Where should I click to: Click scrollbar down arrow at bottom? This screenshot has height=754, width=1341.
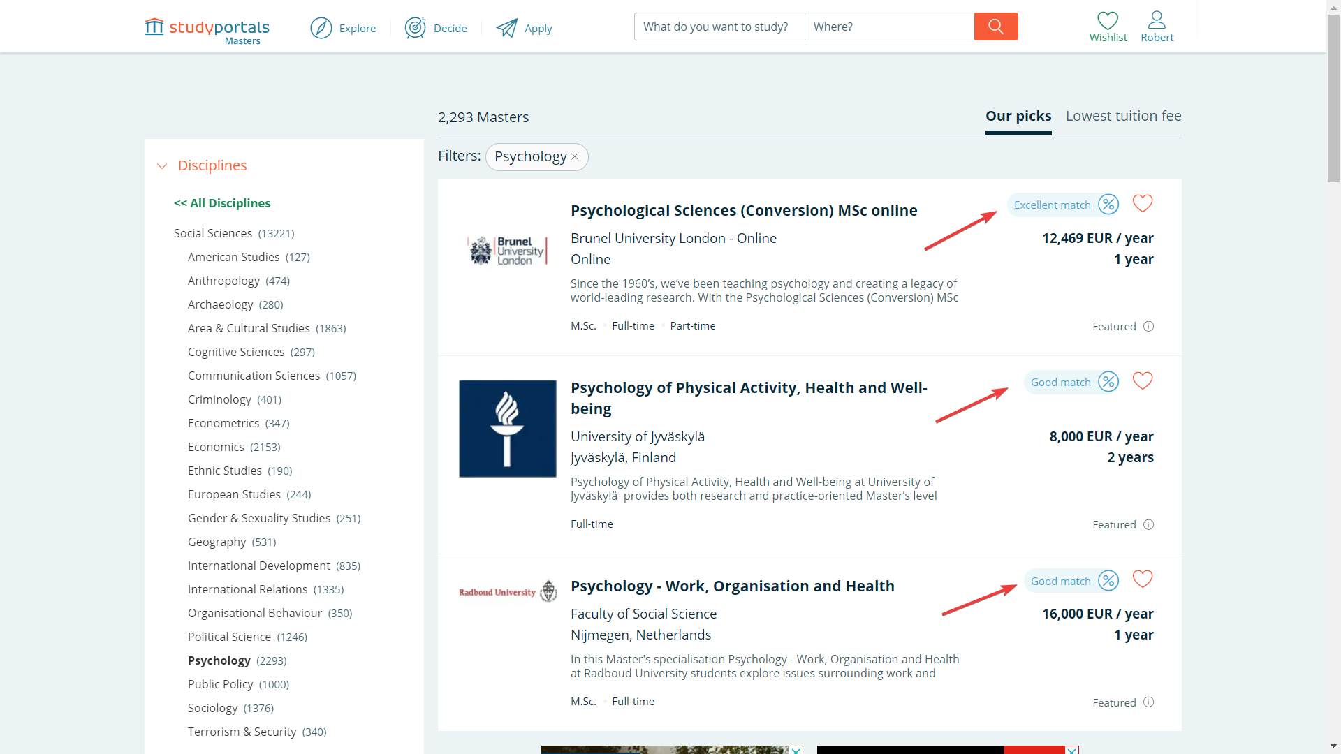pyautogui.click(x=1333, y=746)
